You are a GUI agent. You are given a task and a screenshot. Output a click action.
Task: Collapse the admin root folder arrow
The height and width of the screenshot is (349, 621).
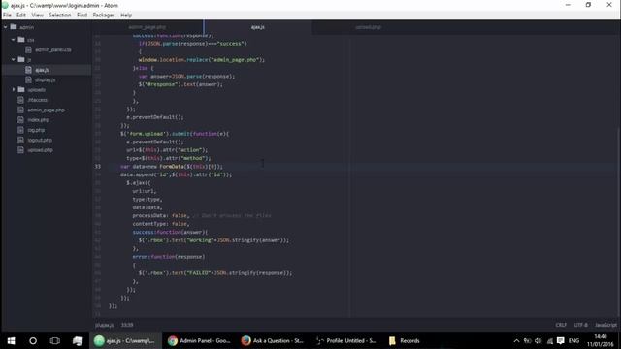pos(6,27)
